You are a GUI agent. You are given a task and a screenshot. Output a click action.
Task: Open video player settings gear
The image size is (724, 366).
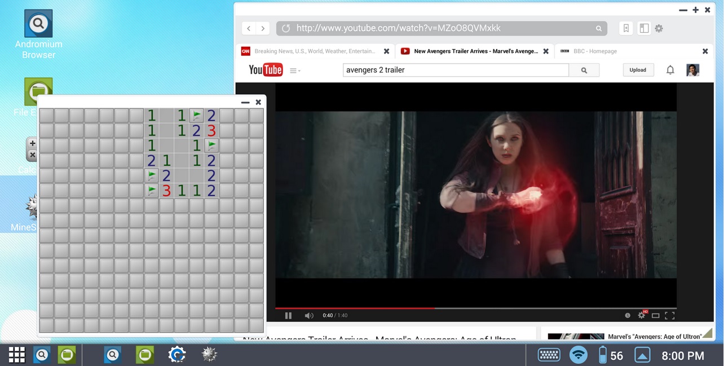642,315
